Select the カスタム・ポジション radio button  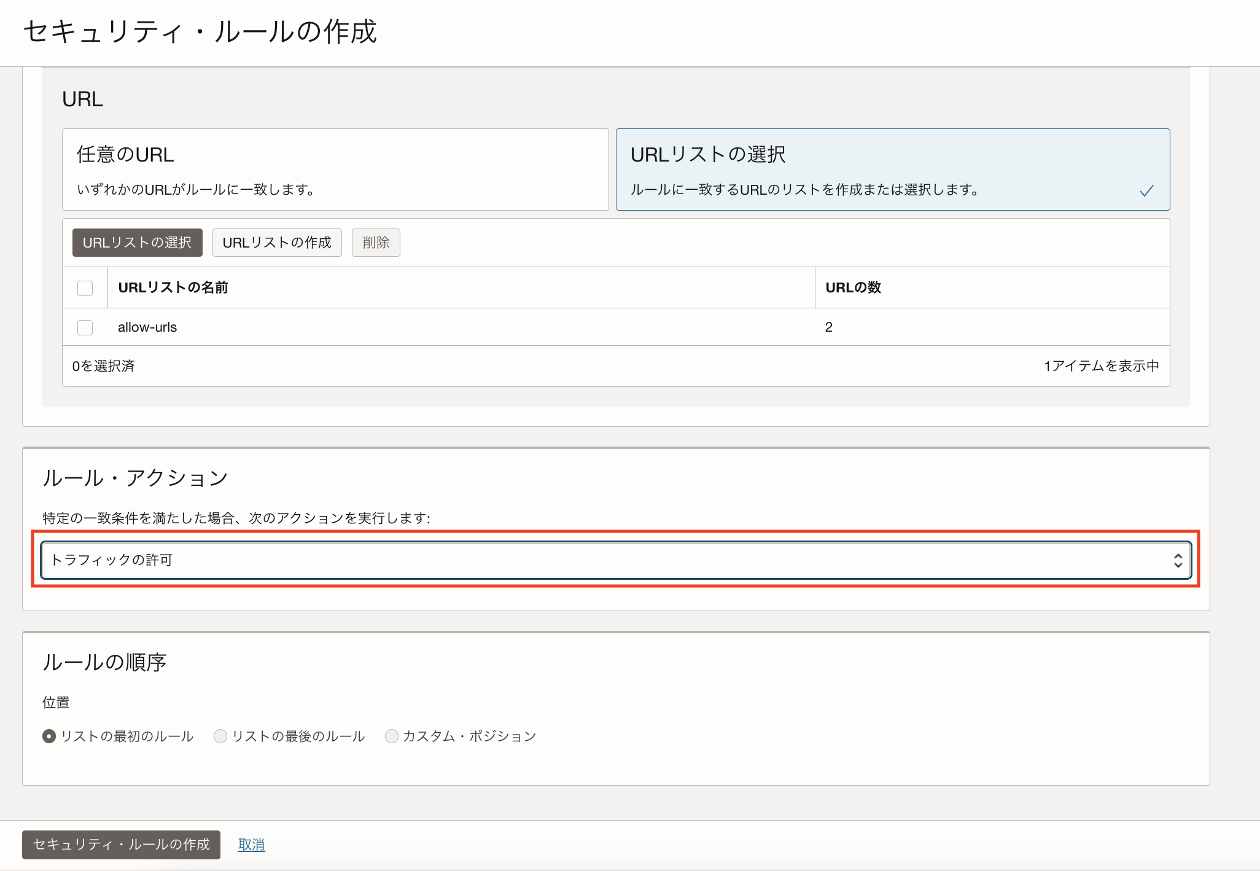click(x=392, y=736)
